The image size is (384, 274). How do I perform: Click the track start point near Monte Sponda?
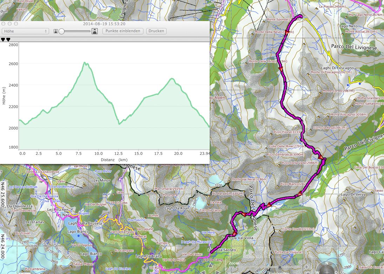(x=301, y=16)
